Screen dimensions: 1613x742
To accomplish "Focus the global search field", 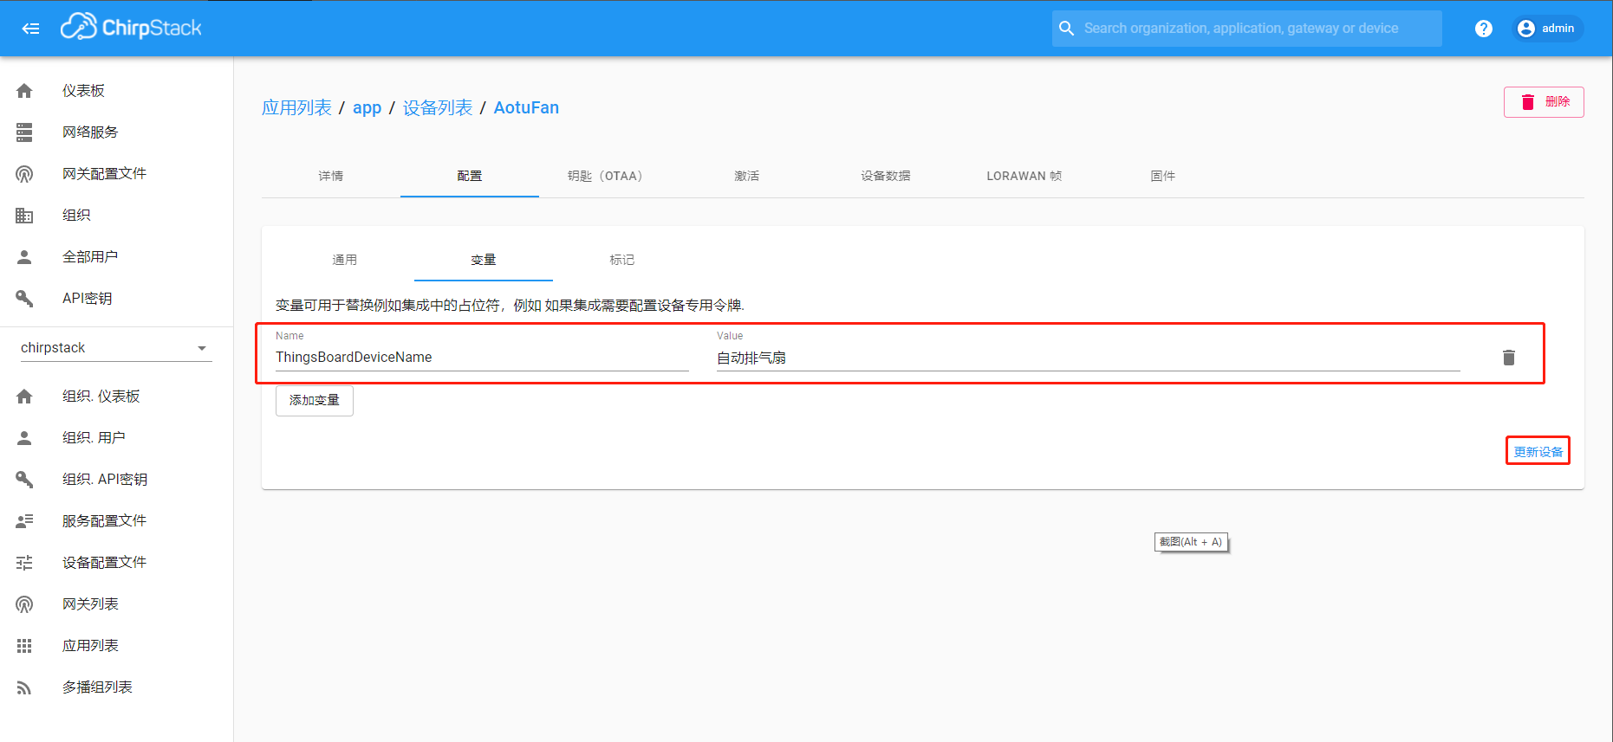I will 1247,29.
